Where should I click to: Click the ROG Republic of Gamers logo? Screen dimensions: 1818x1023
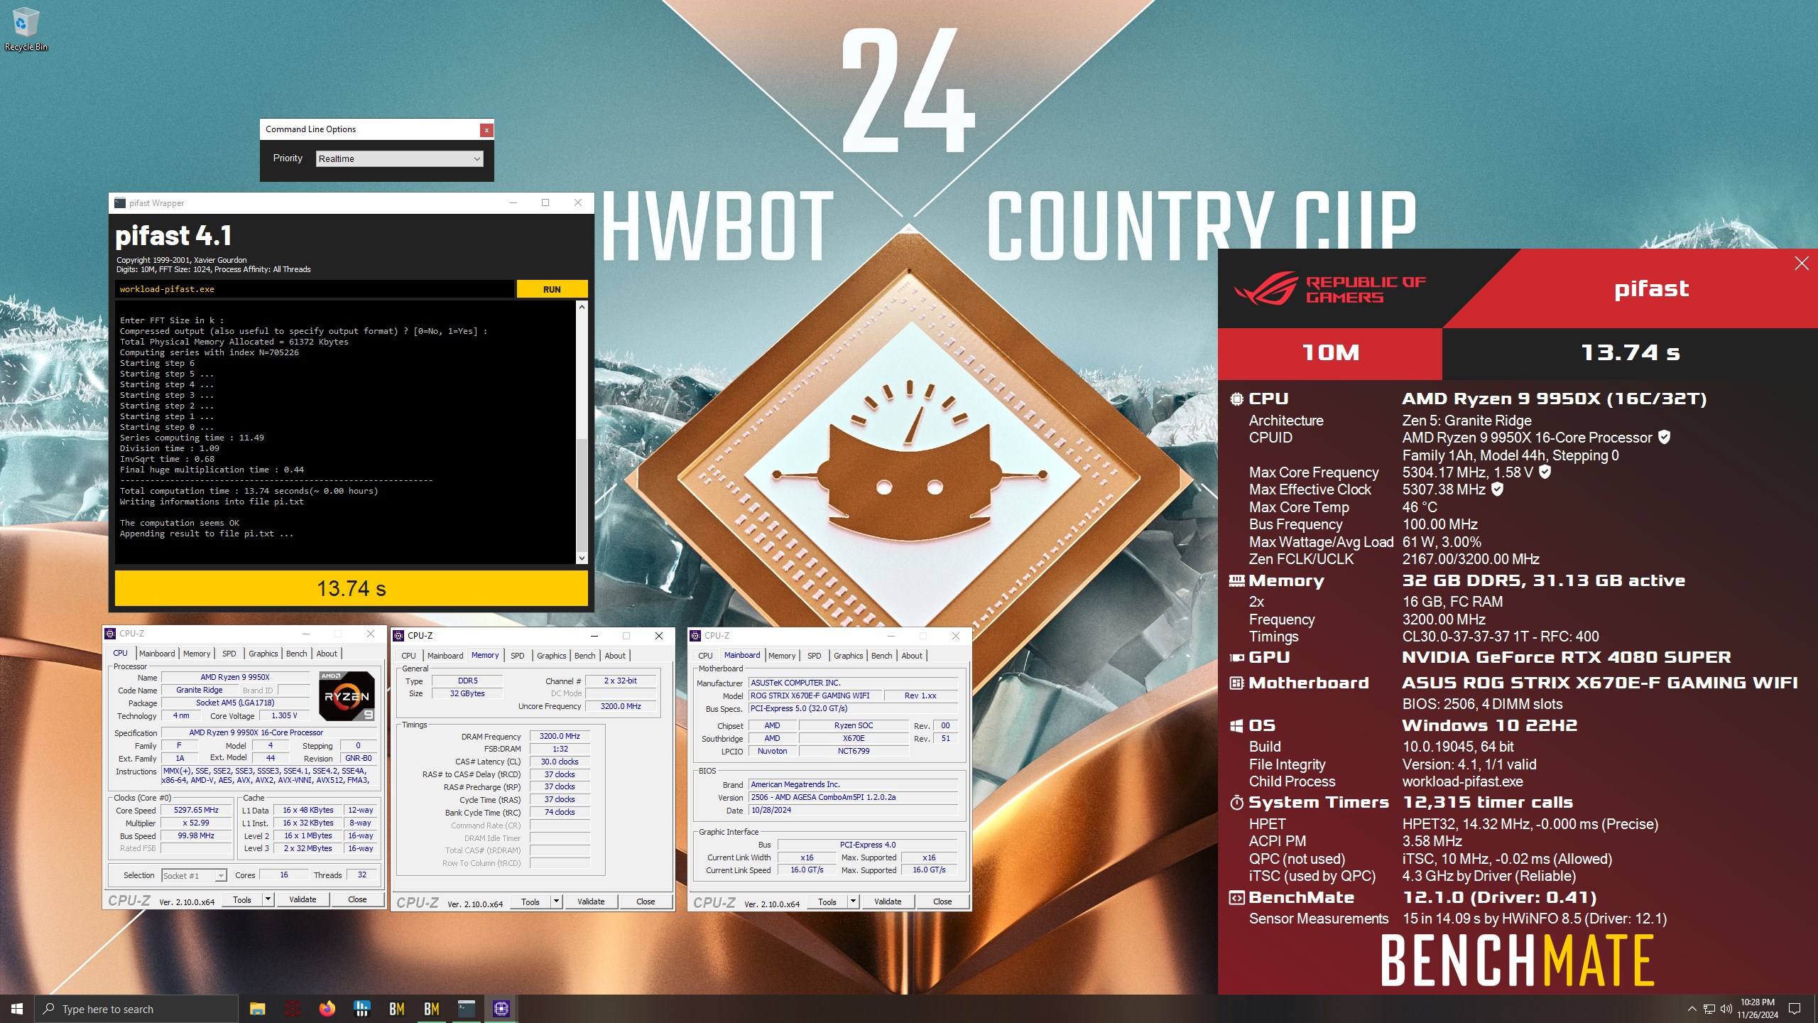coord(1329,290)
